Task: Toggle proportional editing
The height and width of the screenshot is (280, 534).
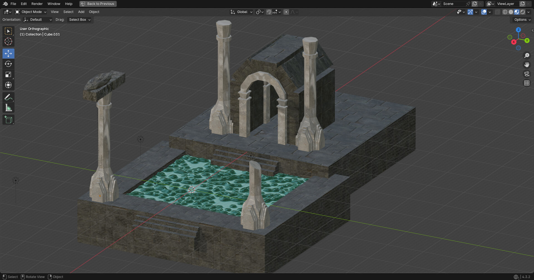Action: pos(286,12)
